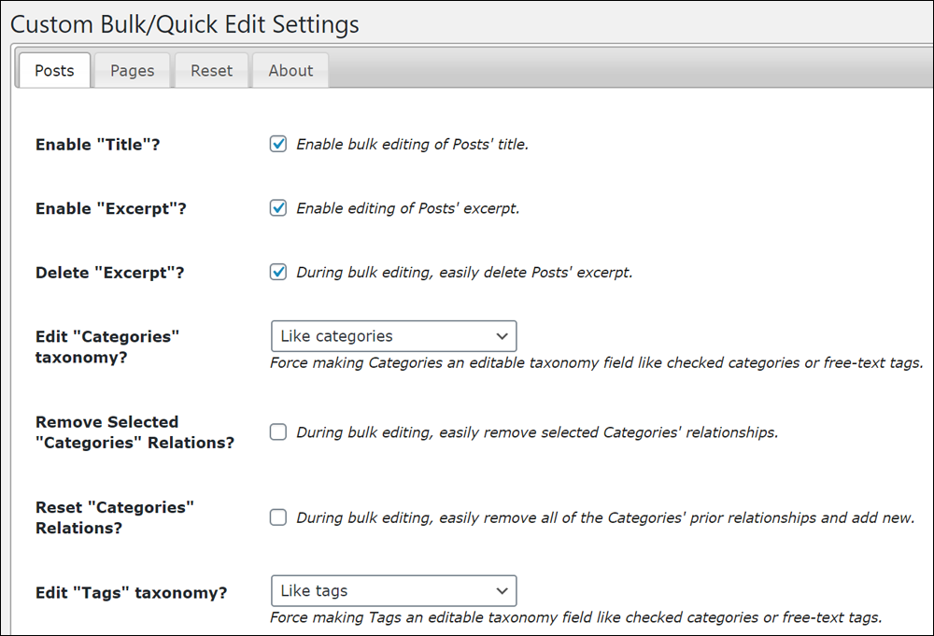Uncheck the Enable "Title" checkbox
Viewport: 934px width, 636px height.
point(278,144)
